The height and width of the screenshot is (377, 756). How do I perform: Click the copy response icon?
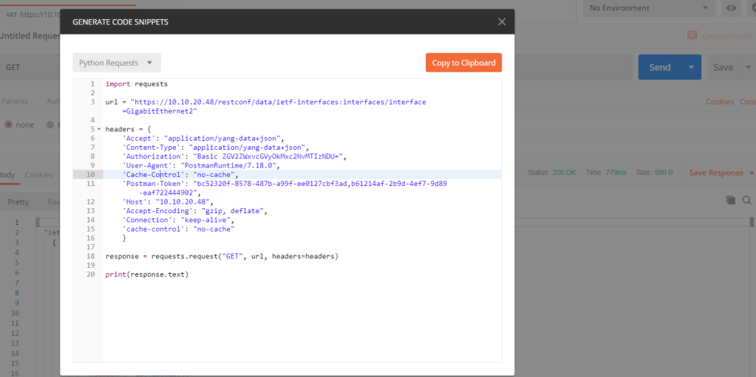coord(730,200)
